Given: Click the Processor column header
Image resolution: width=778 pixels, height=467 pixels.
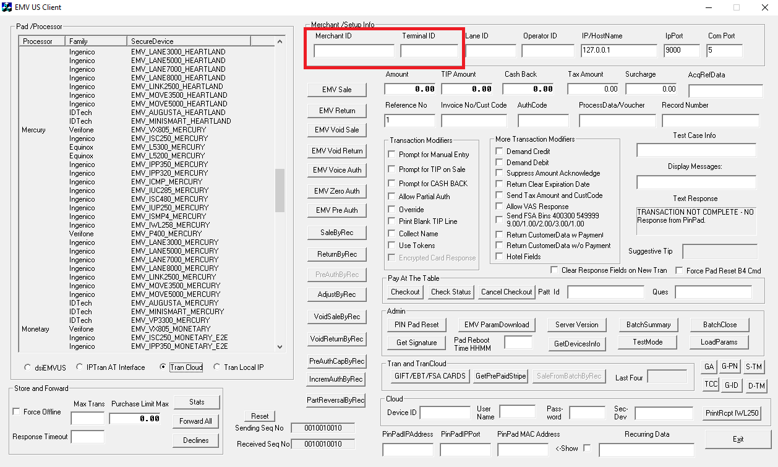Looking at the screenshot, I should click(42, 41).
